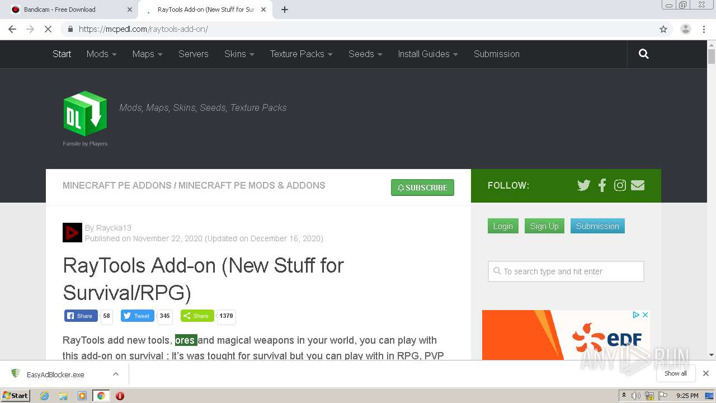The image size is (716, 403).
Task: Click the Action Center flag tray icon
Action: (x=662, y=396)
